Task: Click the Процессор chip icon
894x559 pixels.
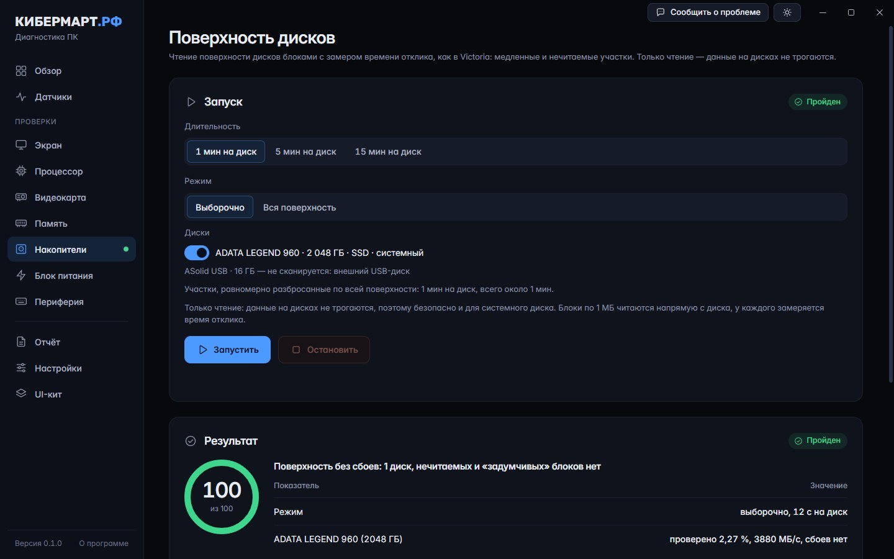Action: coord(21,171)
